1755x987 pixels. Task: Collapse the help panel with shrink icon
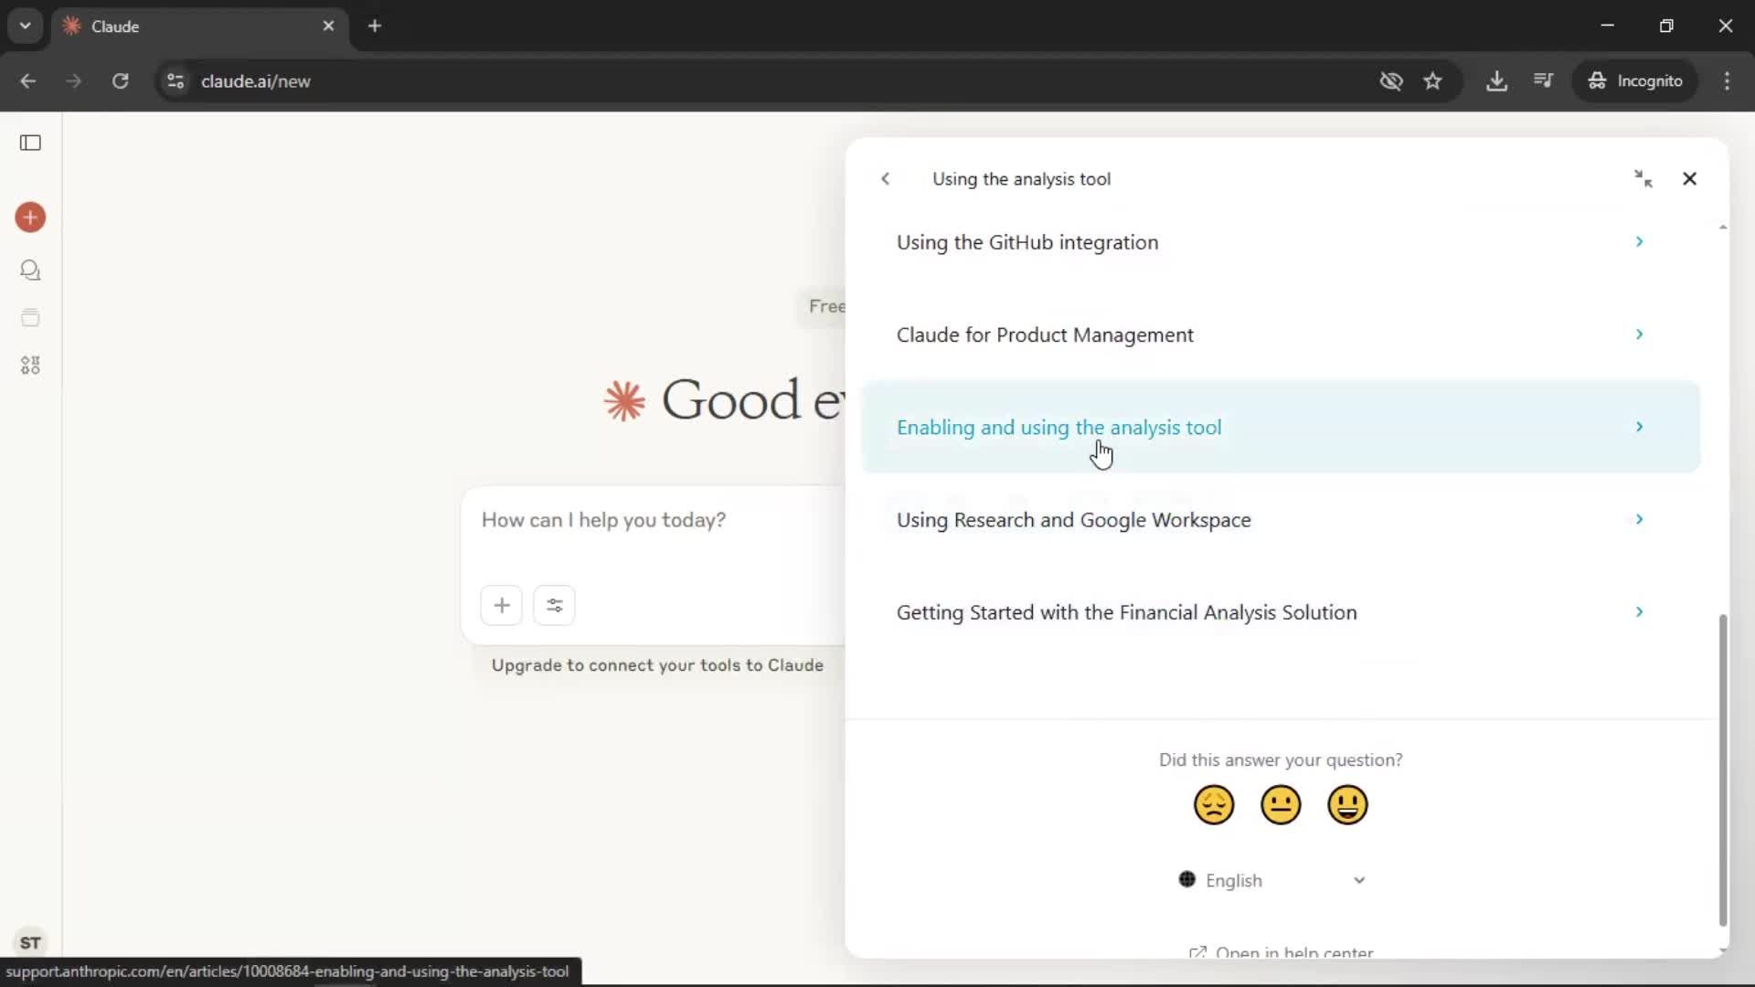point(1643,179)
